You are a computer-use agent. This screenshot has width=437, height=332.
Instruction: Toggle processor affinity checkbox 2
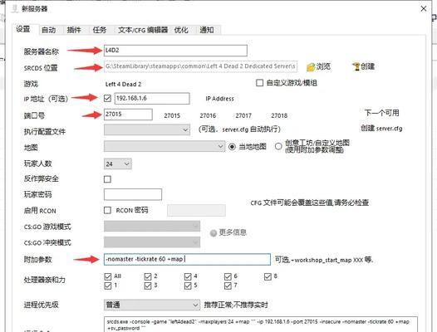click(x=148, y=276)
